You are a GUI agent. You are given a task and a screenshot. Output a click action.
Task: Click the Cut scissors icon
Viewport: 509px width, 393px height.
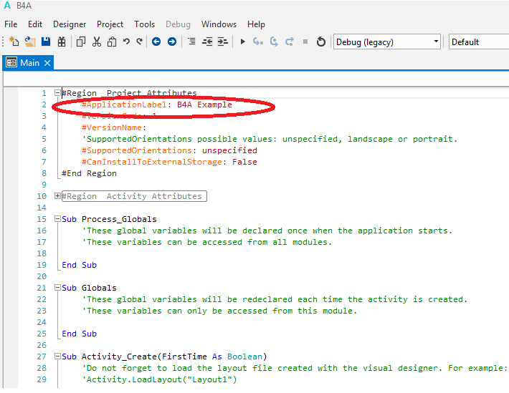(x=96, y=42)
